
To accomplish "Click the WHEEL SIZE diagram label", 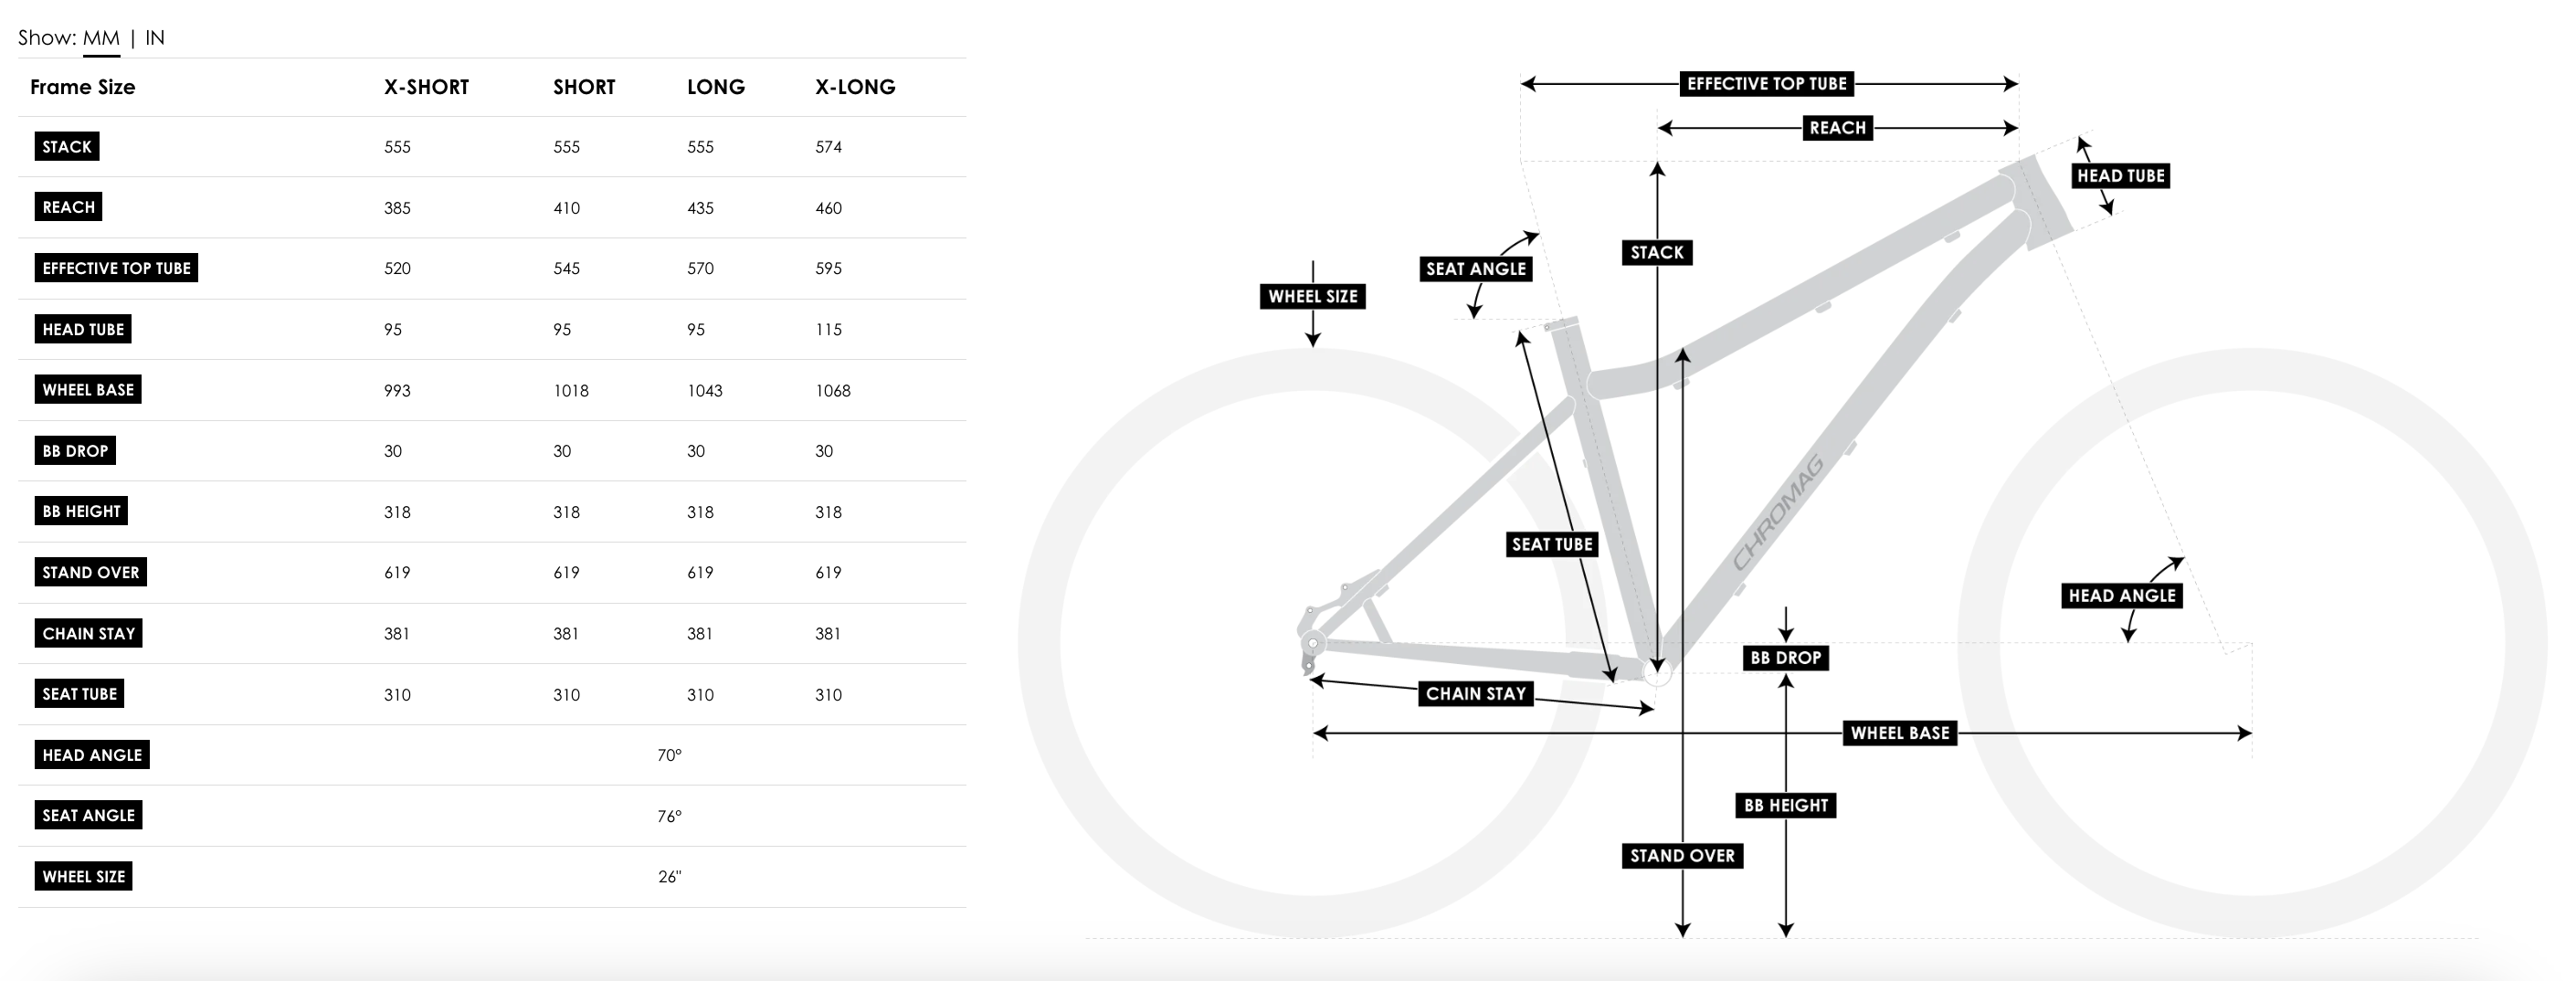I will (x=1313, y=296).
